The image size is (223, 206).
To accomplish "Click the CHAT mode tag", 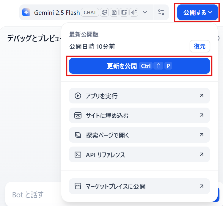I will [x=90, y=12].
